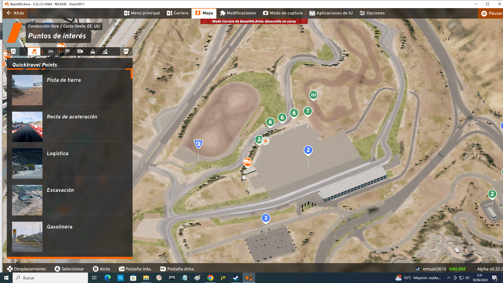Select the jump ramp filter icon
The height and width of the screenshot is (283, 503).
[x=105, y=51]
